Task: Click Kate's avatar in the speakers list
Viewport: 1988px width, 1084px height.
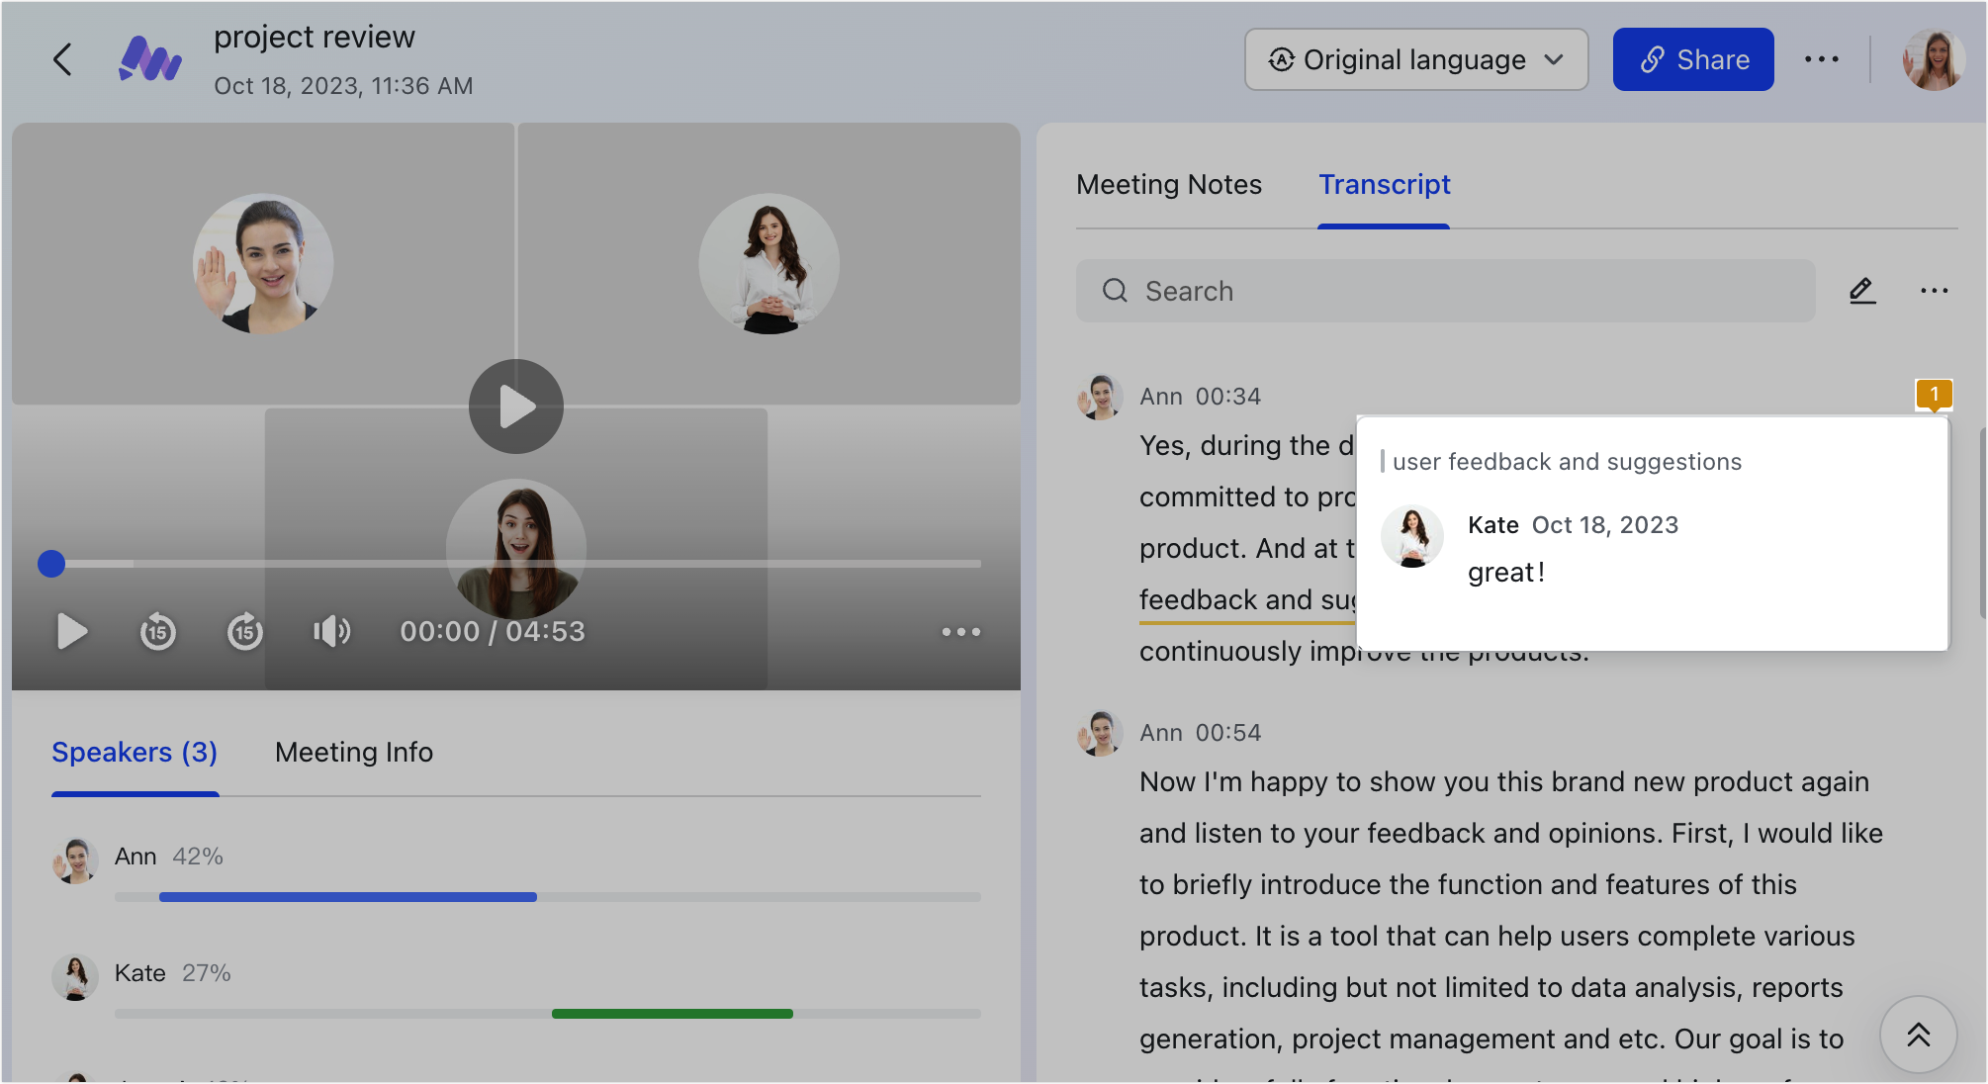Action: 75,977
